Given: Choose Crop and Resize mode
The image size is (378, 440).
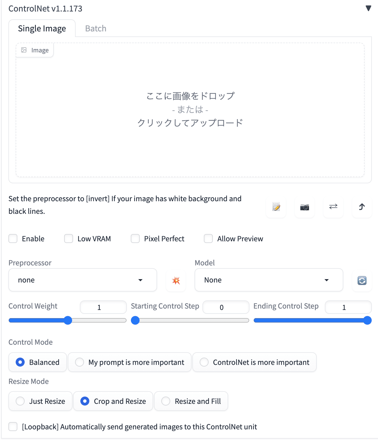Looking at the screenshot, I should pyautogui.click(x=113, y=401).
